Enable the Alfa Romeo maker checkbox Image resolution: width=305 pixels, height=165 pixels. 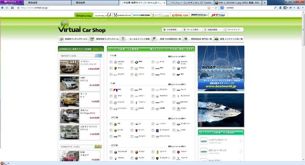111,152
